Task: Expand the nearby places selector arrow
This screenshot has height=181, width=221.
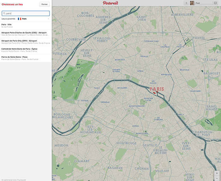Action: [x=48, y=19]
